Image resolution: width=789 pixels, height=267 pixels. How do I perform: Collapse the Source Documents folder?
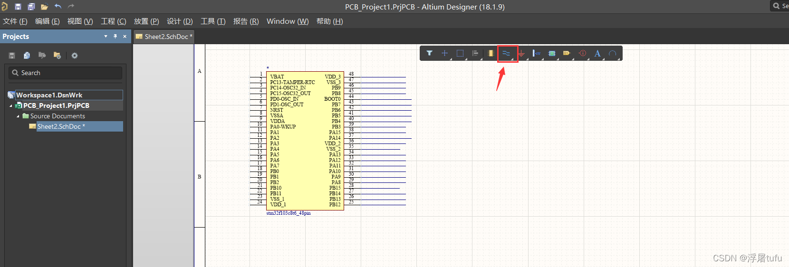pyautogui.click(x=18, y=116)
